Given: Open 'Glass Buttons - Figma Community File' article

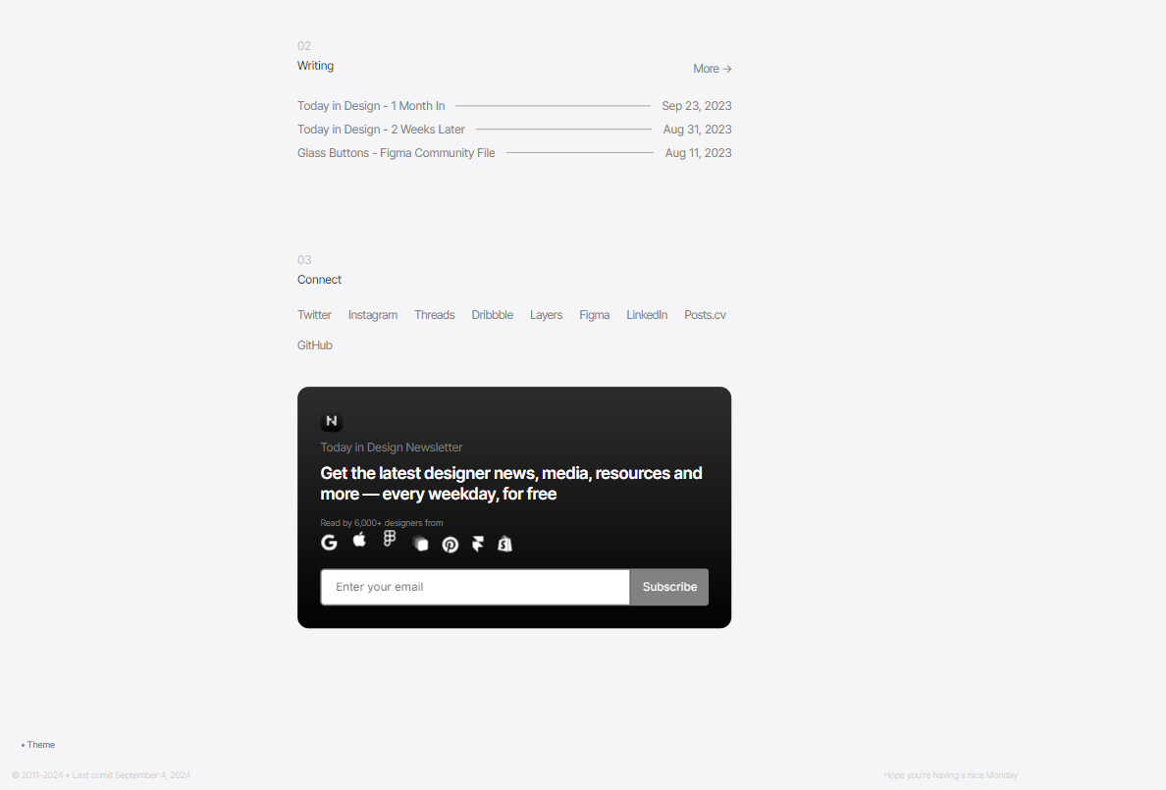Looking at the screenshot, I should (396, 153).
